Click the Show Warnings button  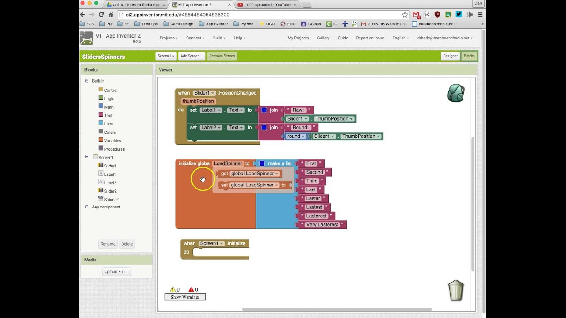click(185, 297)
